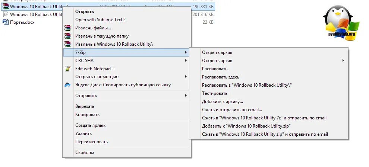Expand the "Открыть с помощью" submenu arrow

click(186, 77)
